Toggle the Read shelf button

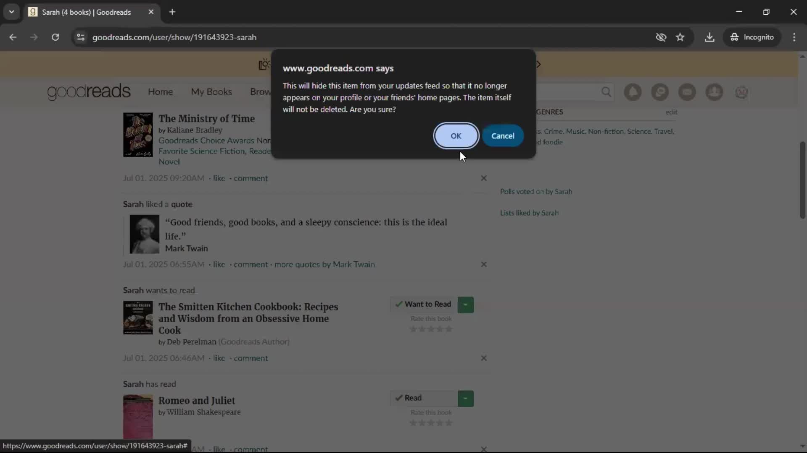(x=424, y=398)
